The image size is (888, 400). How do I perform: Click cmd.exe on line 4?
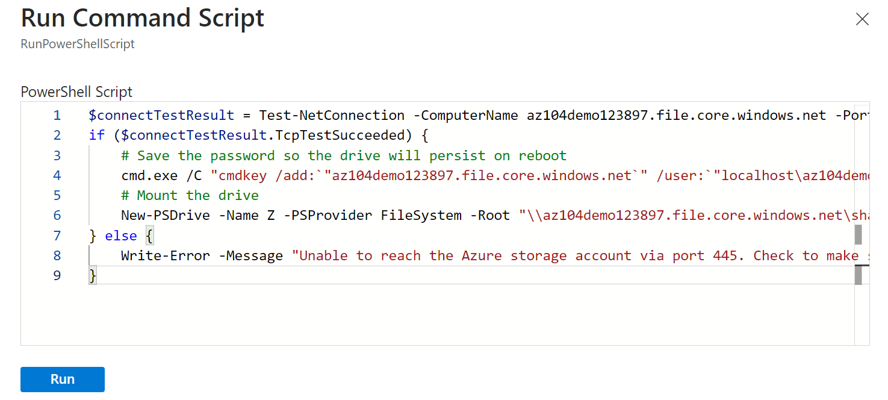point(149,175)
